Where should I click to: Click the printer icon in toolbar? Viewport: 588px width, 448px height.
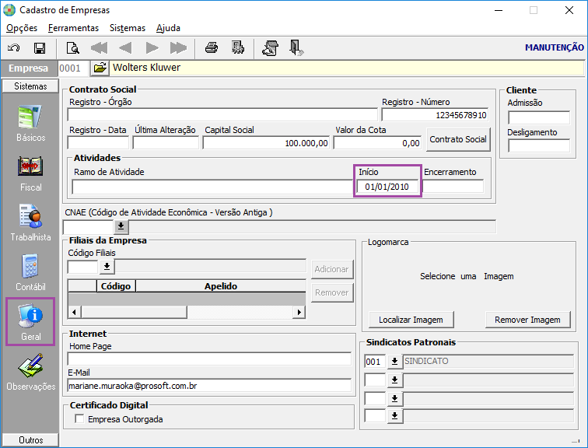pyautogui.click(x=211, y=48)
